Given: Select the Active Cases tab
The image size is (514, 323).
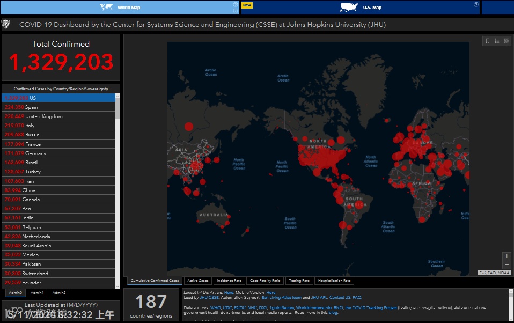Looking at the screenshot, I should pos(197,281).
